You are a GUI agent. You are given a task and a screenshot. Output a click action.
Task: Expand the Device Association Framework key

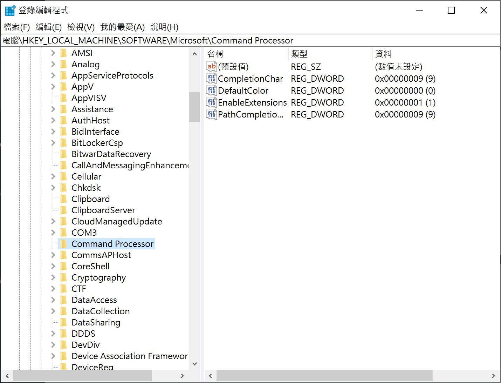(53, 356)
